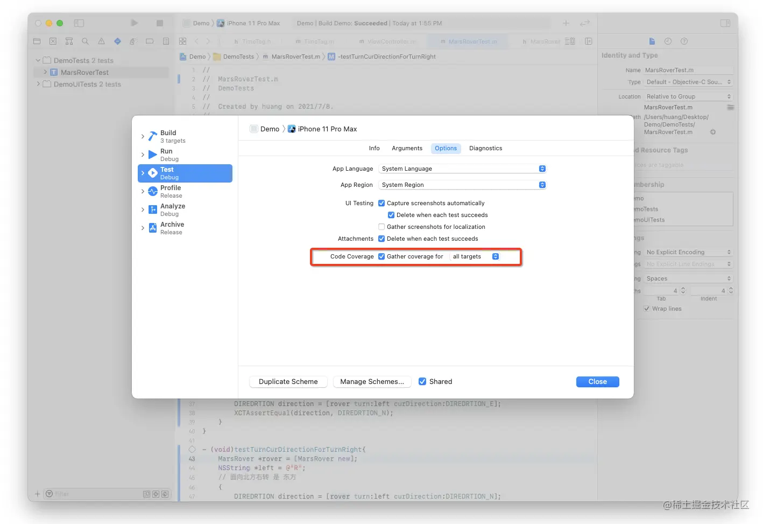Open the File inspector icon in Xcode inspector

click(652, 41)
